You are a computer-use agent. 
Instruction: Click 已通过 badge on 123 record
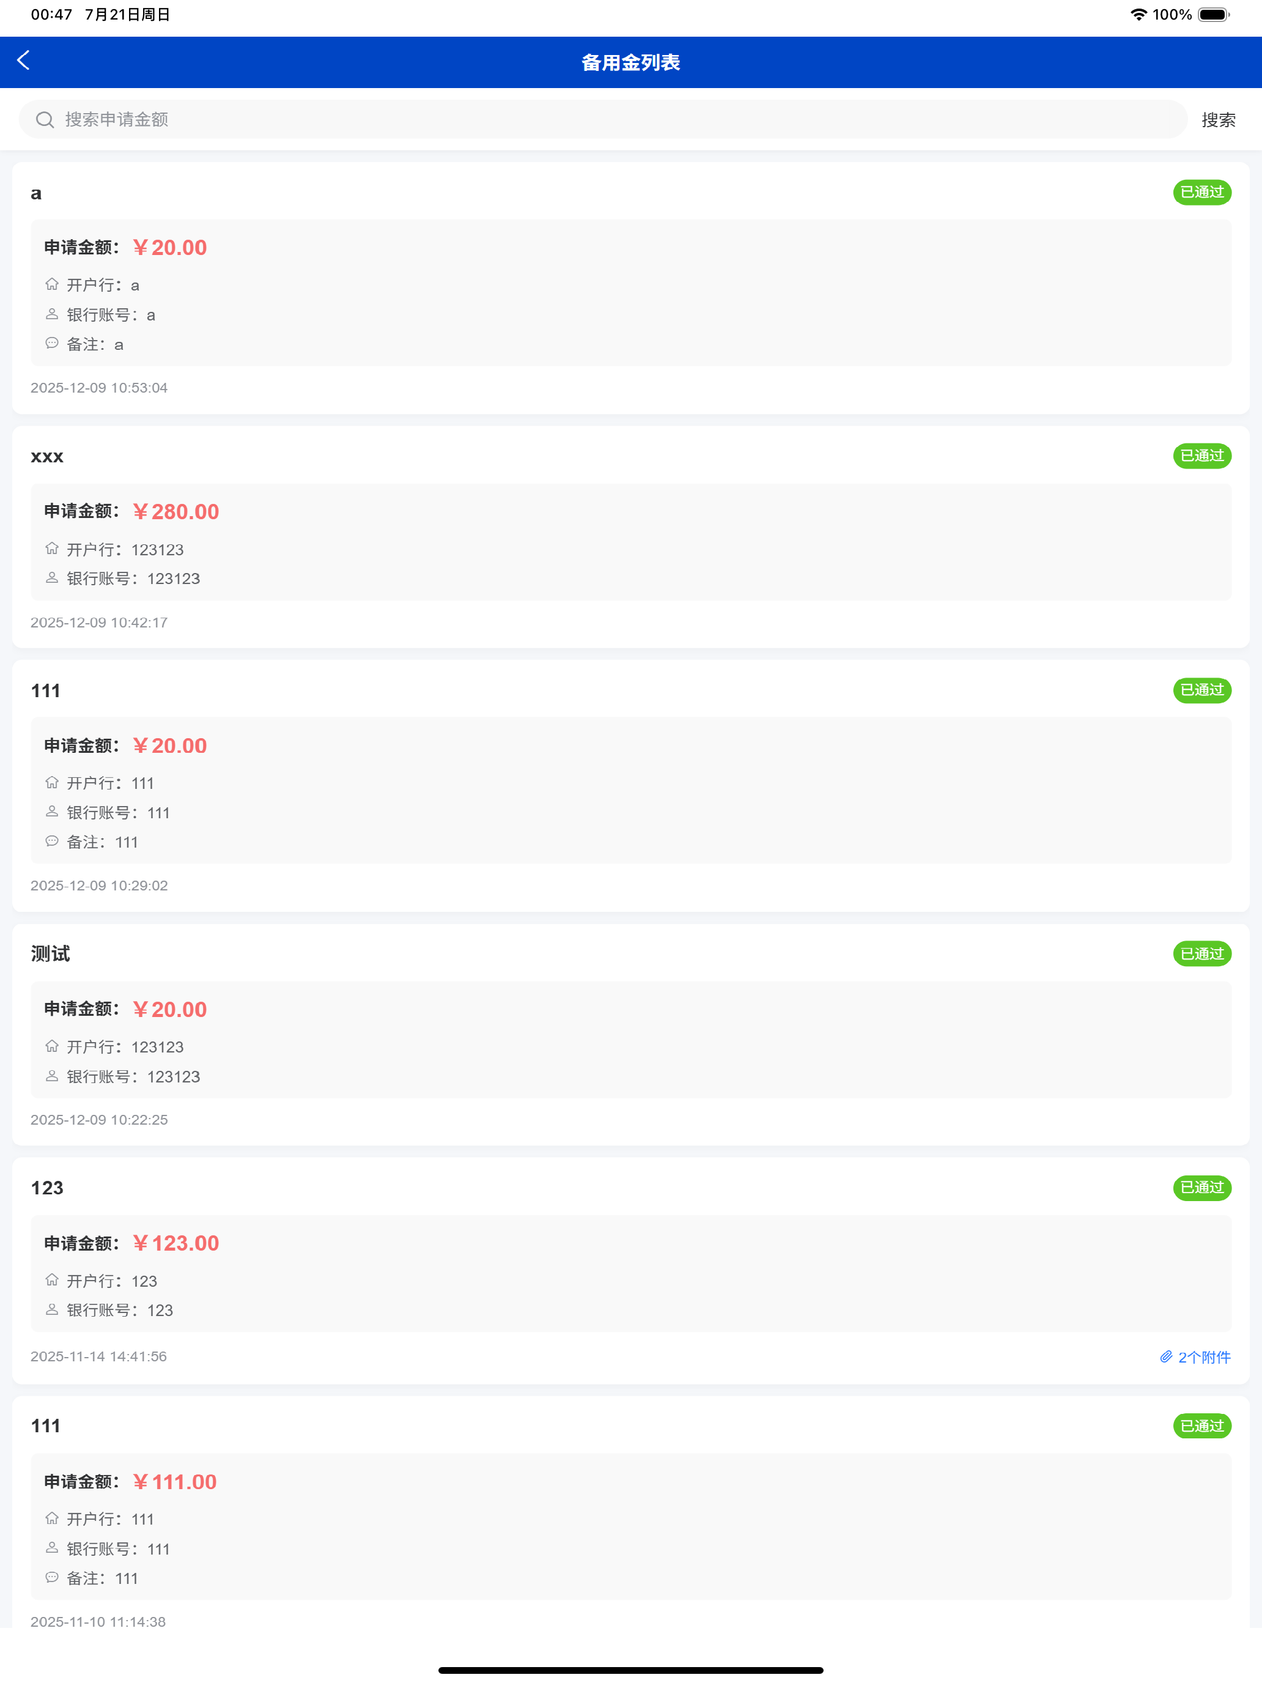1202,1188
